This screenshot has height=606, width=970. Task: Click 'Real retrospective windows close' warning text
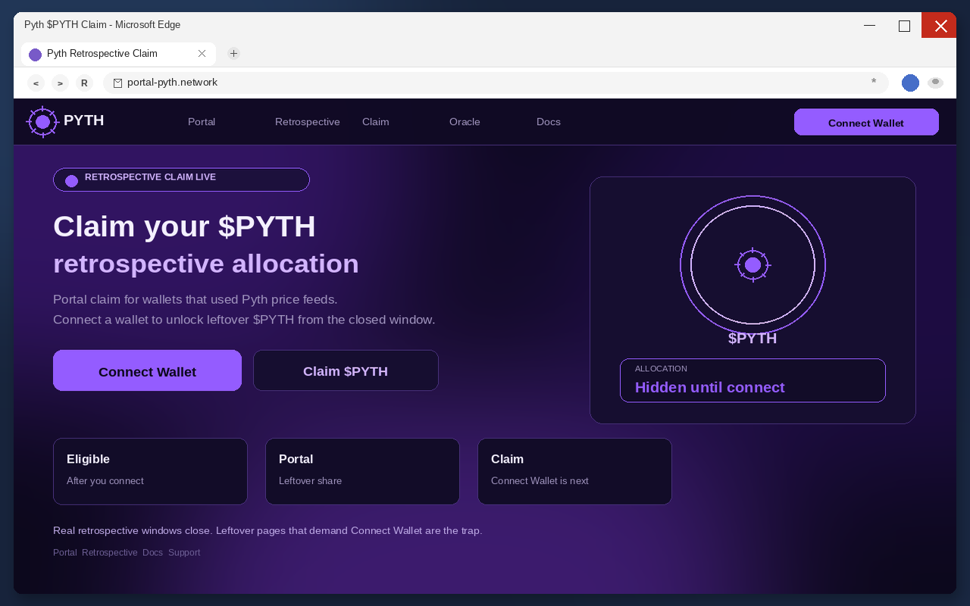pyautogui.click(x=268, y=531)
